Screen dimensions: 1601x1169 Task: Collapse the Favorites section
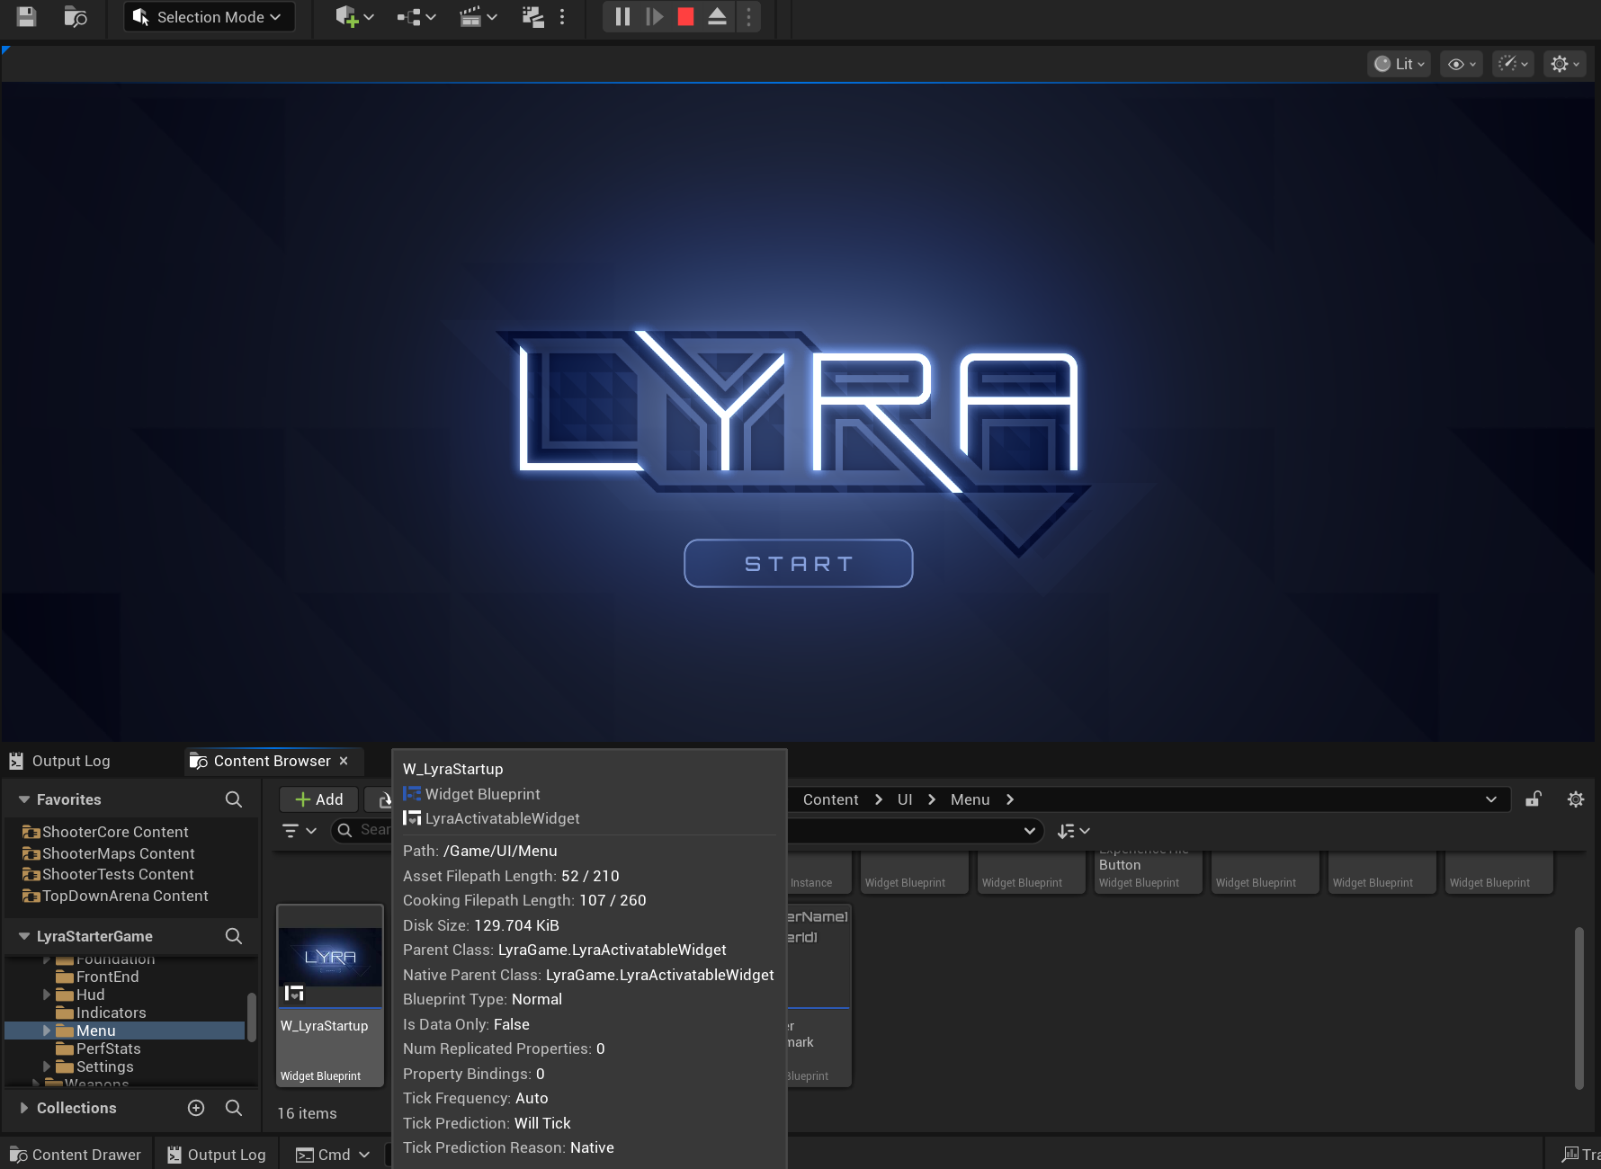24,799
